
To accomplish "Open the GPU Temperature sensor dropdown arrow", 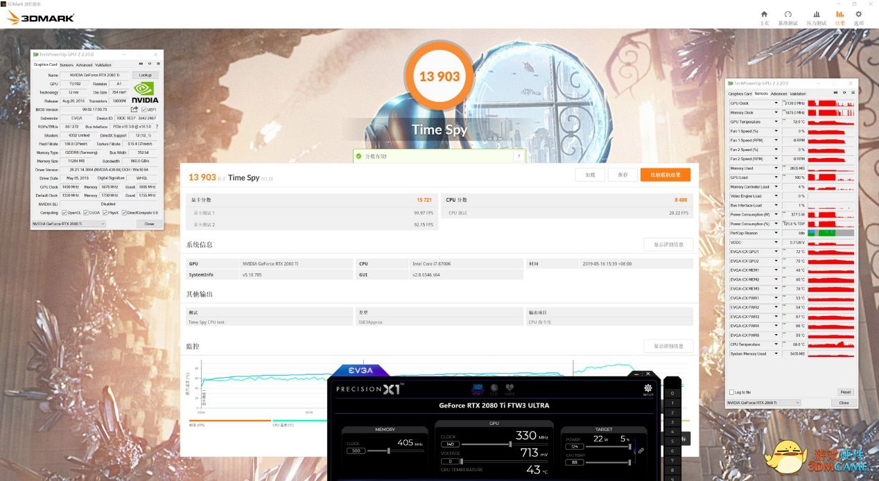I will 776,122.
